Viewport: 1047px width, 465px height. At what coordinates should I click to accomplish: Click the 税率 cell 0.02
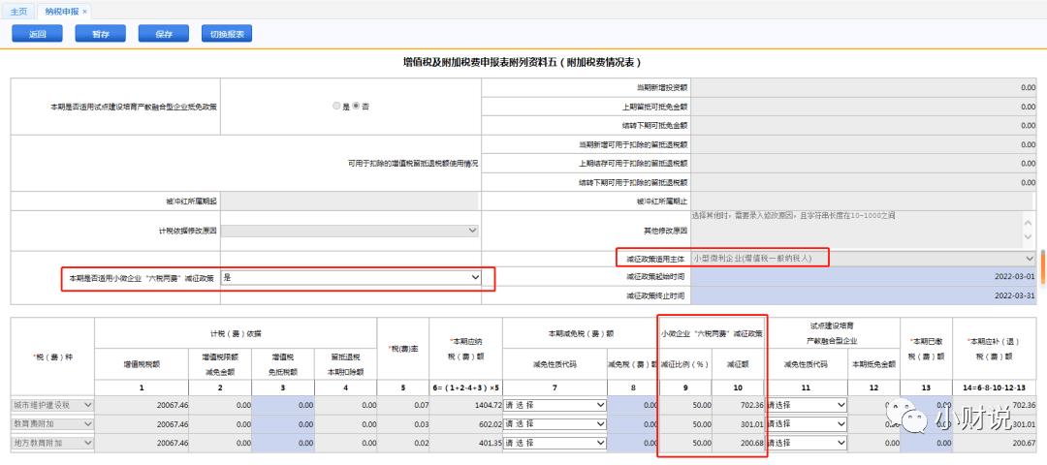(403, 443)
